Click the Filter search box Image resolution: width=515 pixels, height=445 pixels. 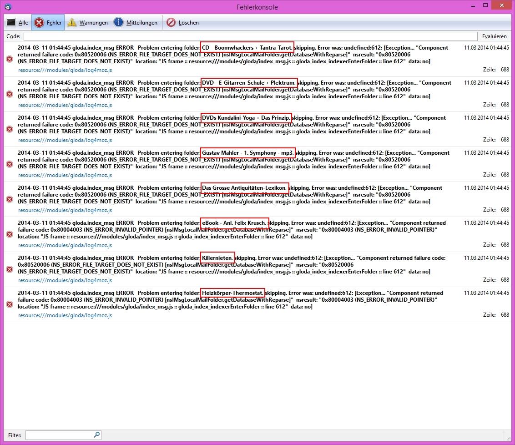click(59, 435)
